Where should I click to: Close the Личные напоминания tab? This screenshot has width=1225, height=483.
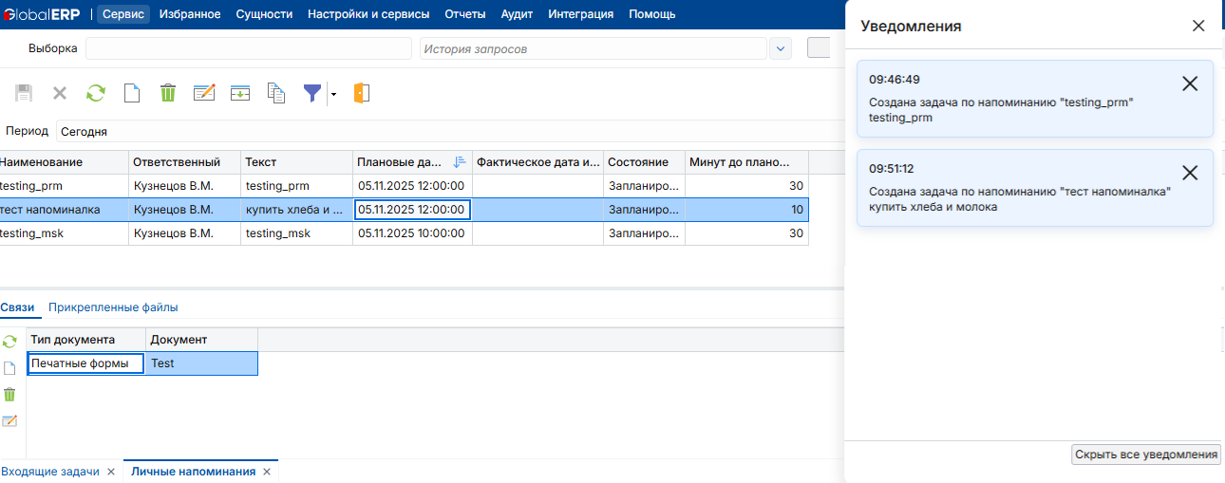pos(267,472)
